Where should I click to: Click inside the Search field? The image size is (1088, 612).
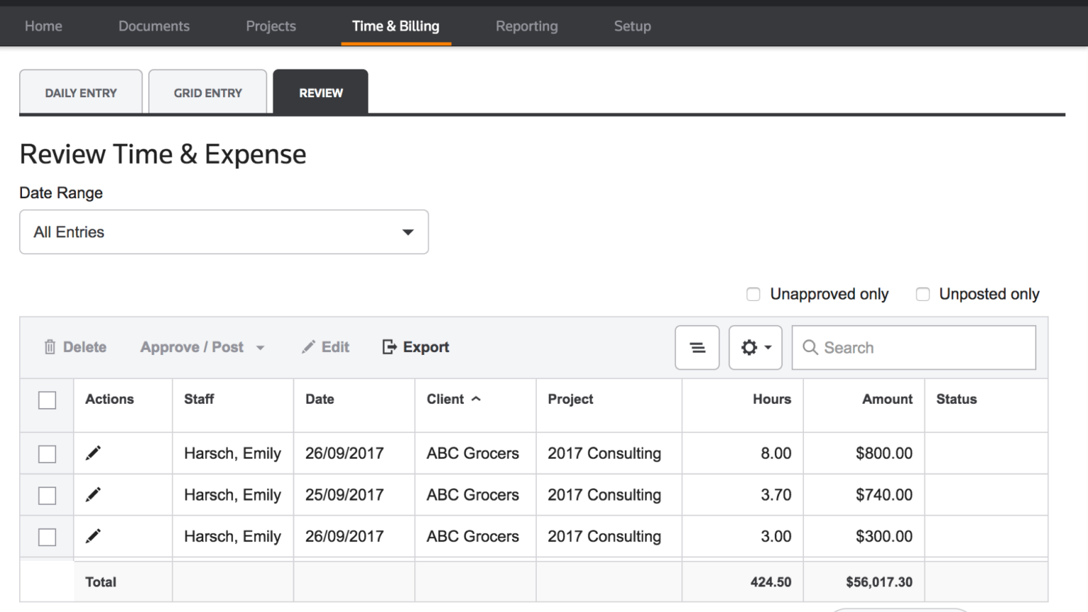(x=885, y=347)
